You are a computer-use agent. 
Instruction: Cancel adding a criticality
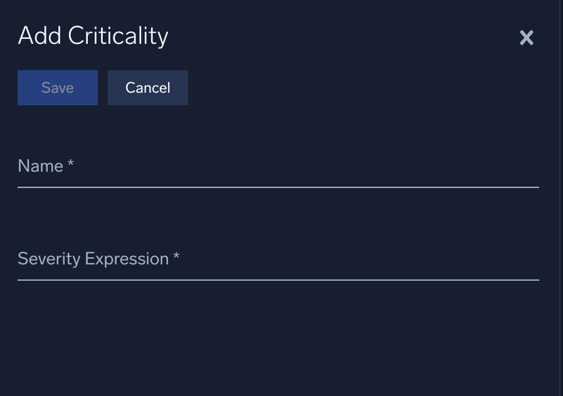pyautogui.click(x=147, y=88)
